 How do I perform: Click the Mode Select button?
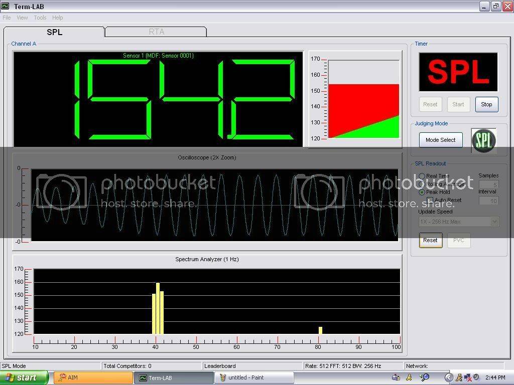point(441,140)
